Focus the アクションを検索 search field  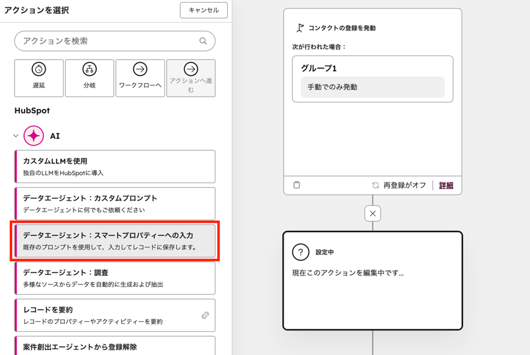click(x=115, y=41)
